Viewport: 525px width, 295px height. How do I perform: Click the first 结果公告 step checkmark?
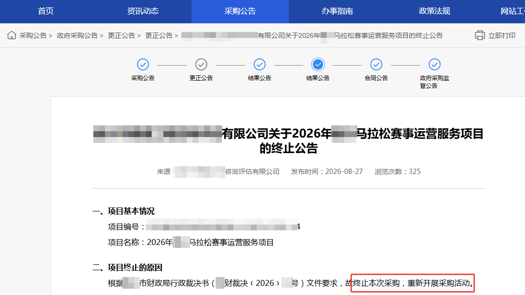[x=260, y=65]
